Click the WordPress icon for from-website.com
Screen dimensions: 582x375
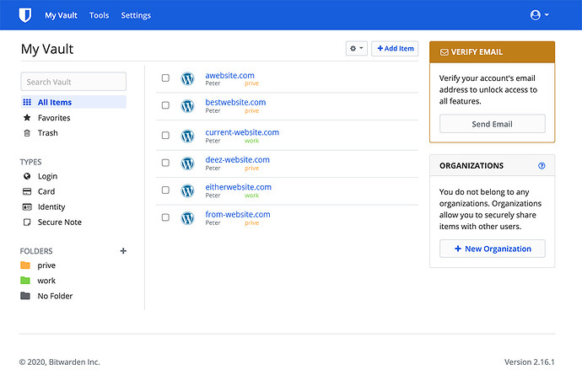tap(187, 218)
